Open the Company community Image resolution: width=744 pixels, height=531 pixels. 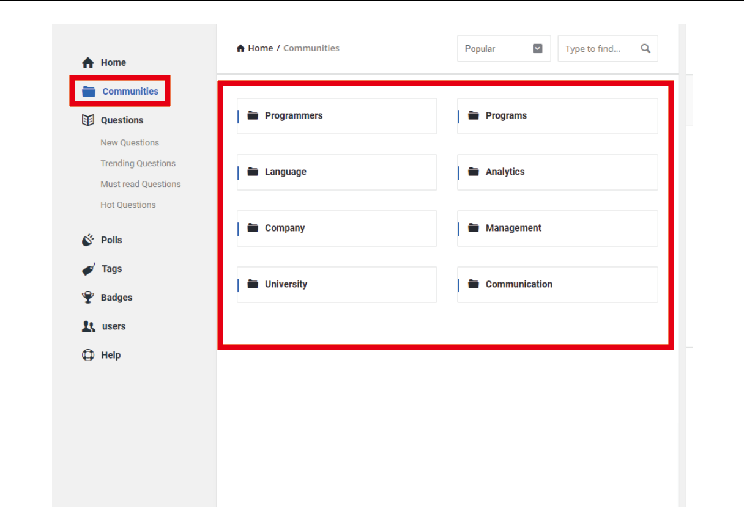[x=337, y=229]
